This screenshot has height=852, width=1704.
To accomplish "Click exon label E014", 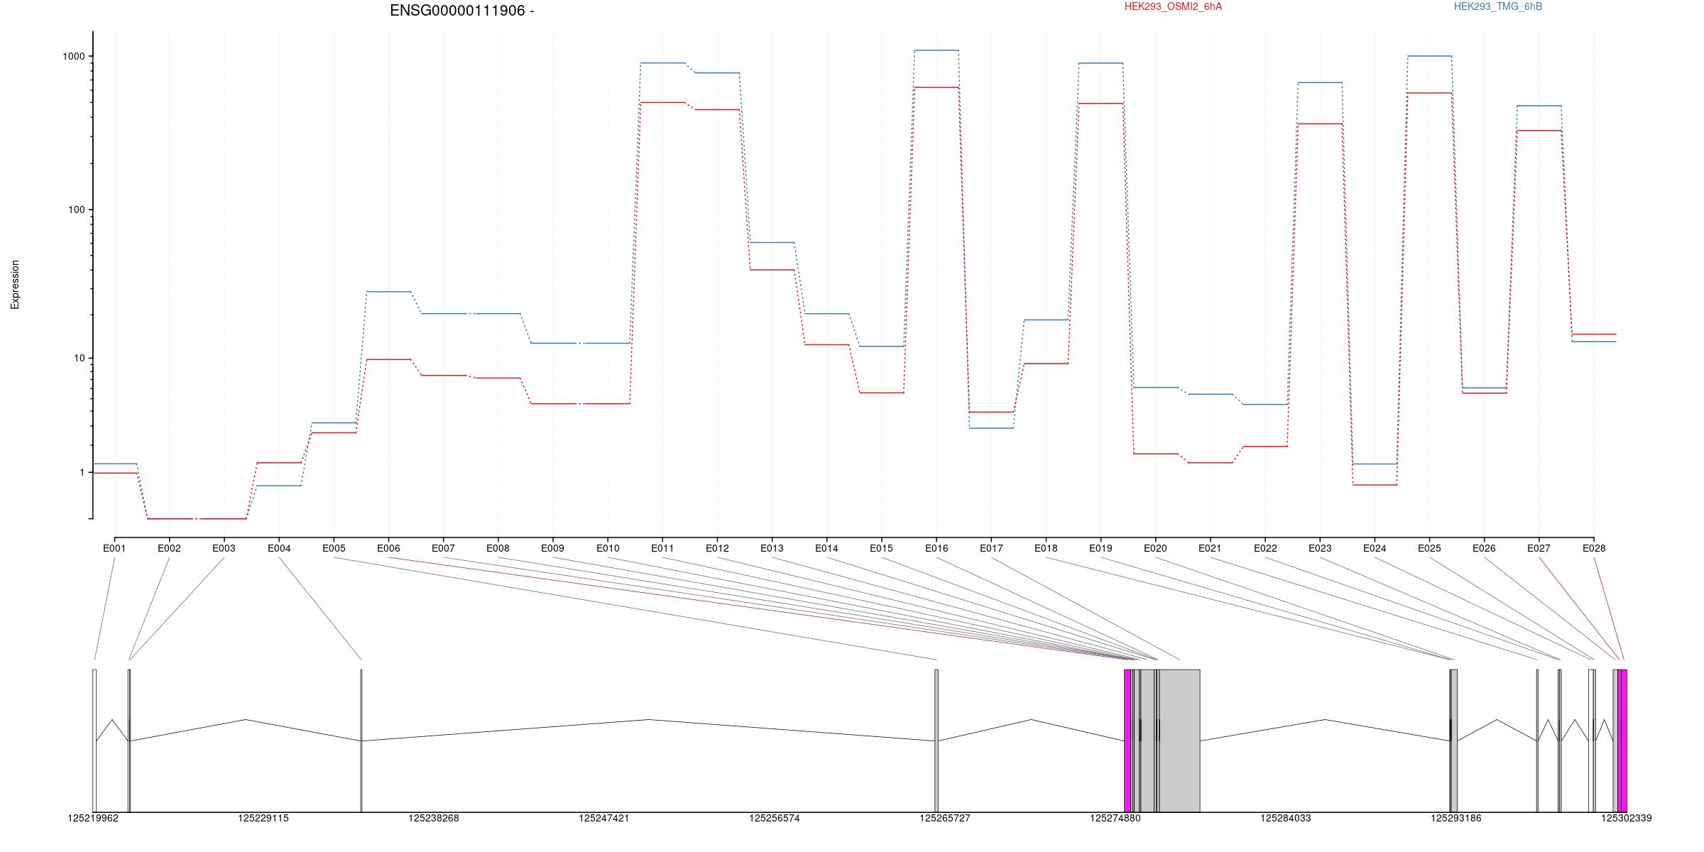I will coord(826,548).
